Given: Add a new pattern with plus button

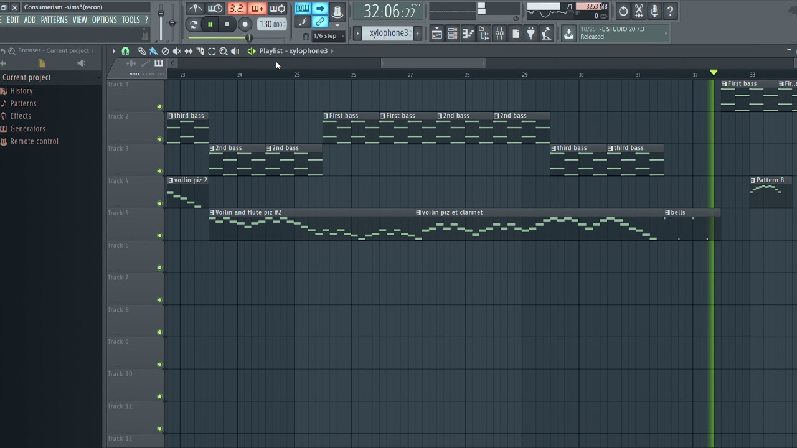Looking at the screenshot, I should click(418, 33).
